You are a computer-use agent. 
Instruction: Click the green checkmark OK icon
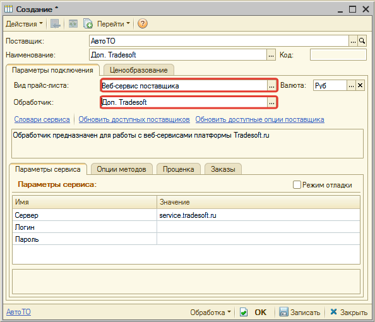pos(244,312)
